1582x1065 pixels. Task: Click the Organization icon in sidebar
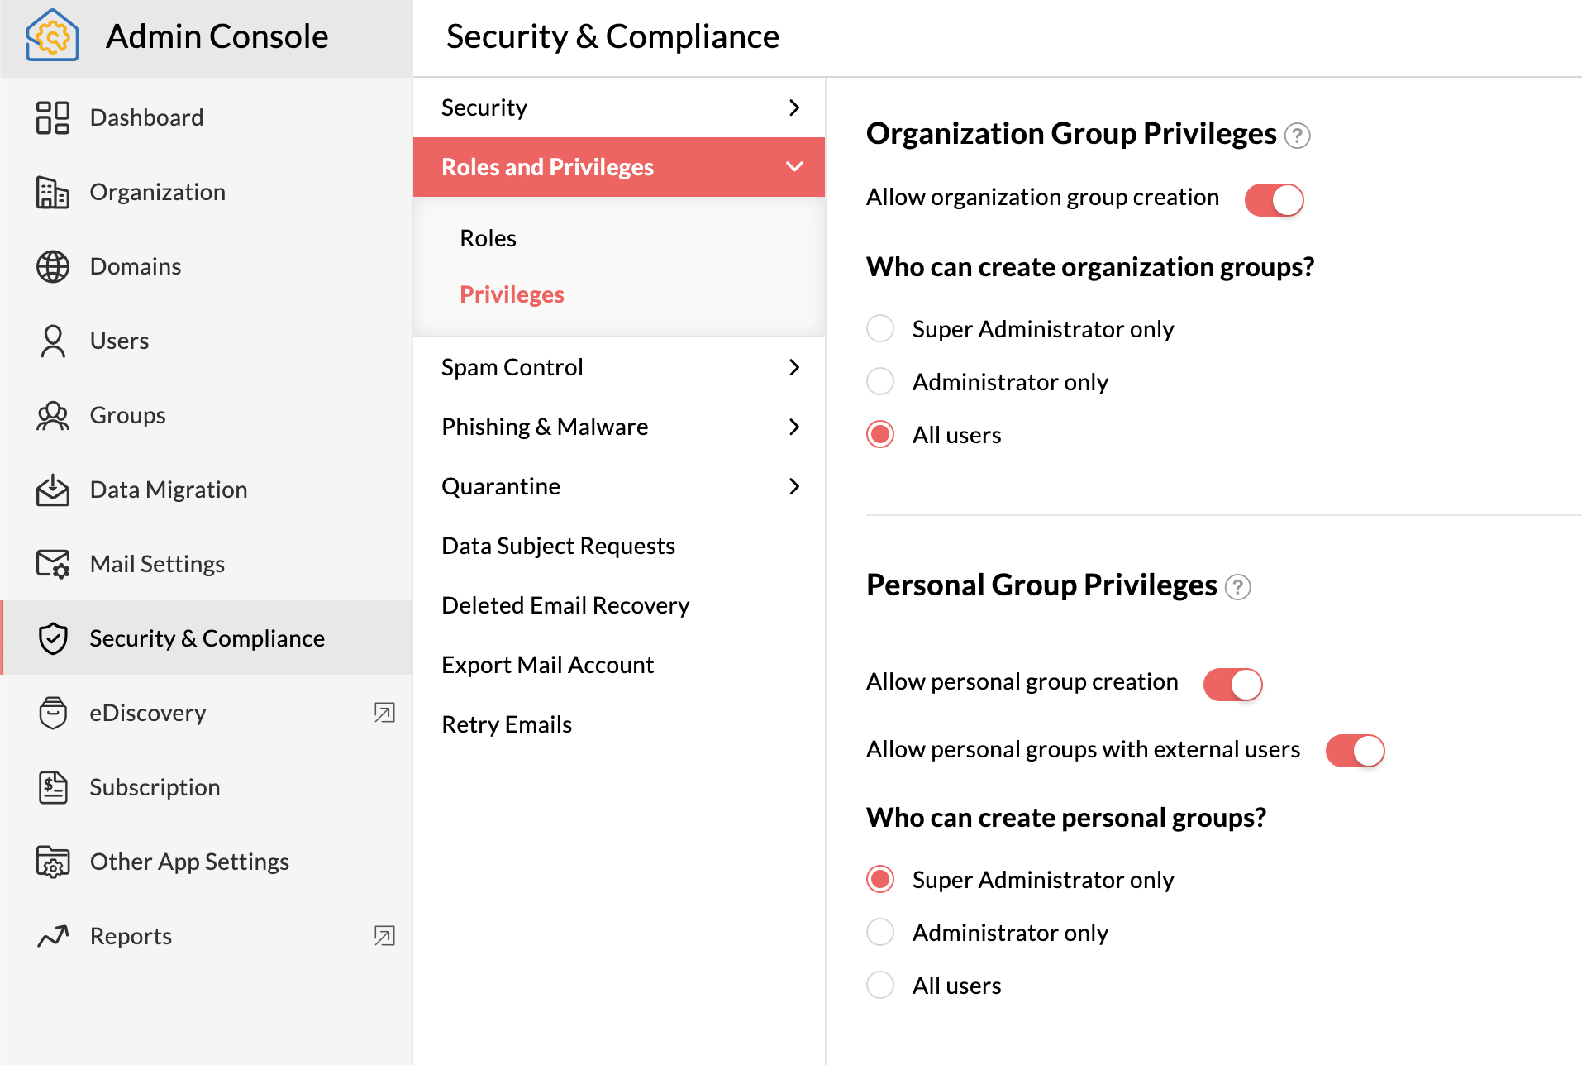coord(53,192)
